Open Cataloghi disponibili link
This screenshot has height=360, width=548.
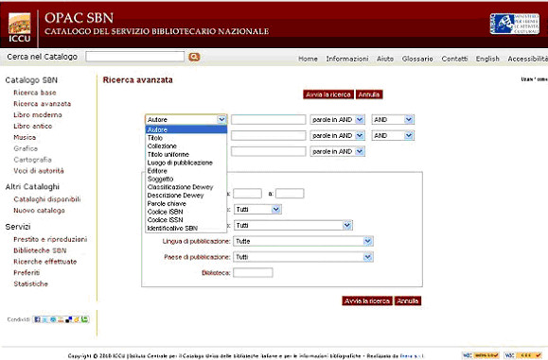pos(47,199)
